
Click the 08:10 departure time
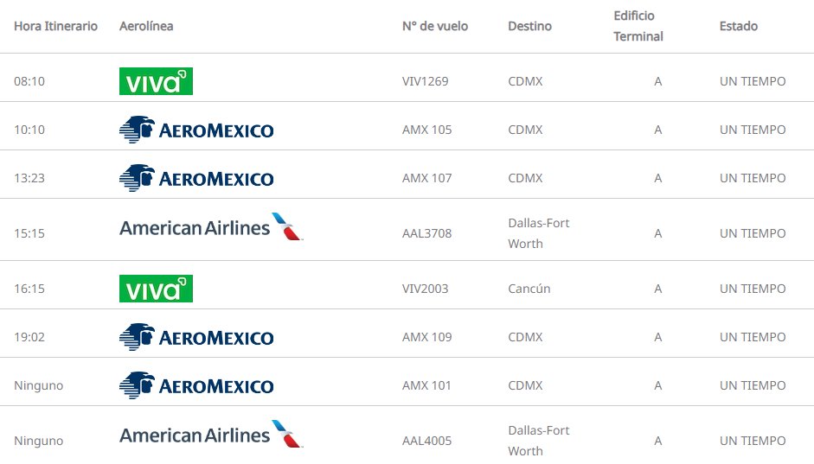click(29, 81)
